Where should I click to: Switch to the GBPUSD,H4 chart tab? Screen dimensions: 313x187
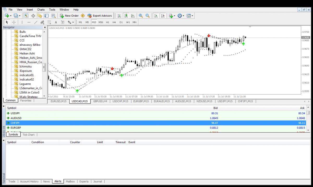click(100, 101)
